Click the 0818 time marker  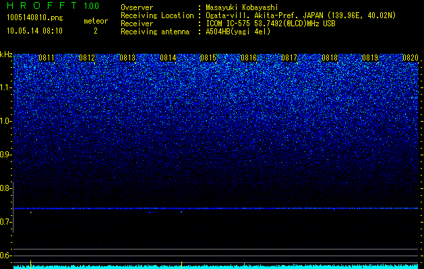coord(330,58)
